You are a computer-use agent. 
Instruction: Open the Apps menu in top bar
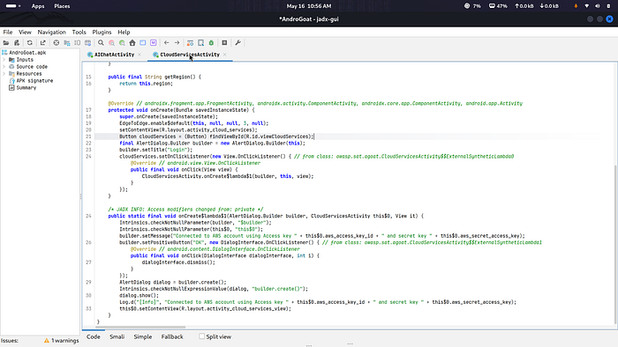coord(38,6)
